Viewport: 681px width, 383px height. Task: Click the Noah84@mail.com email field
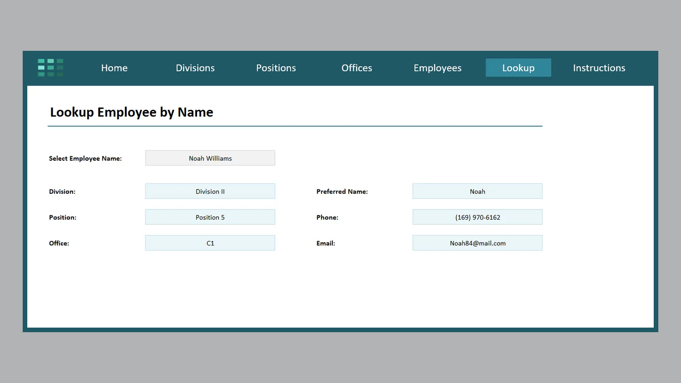click(x=477, y=243)
